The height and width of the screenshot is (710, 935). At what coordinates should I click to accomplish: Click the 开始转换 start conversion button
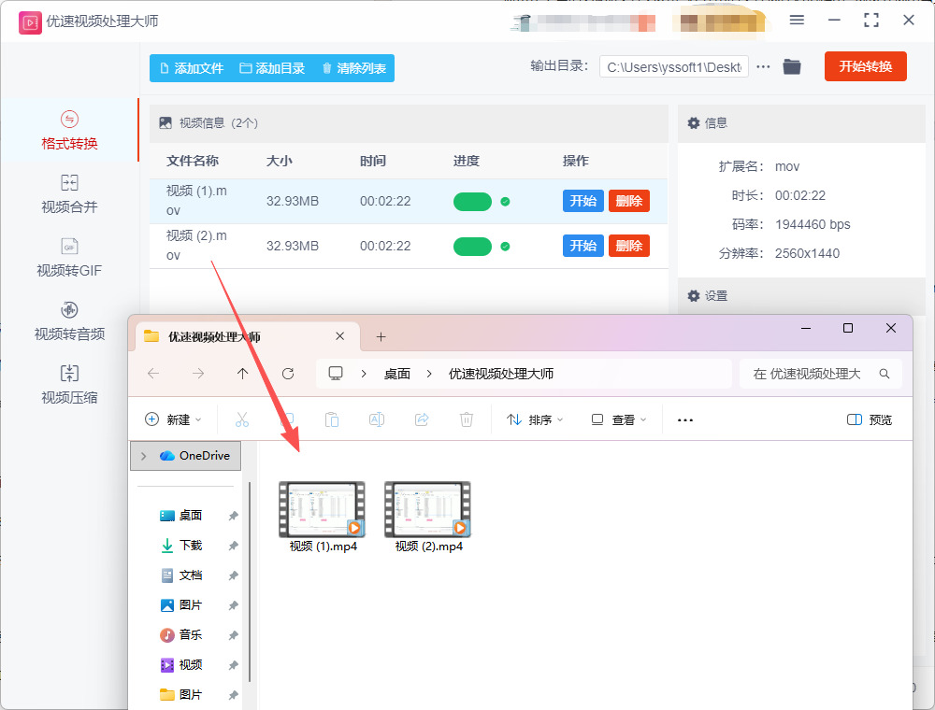tap(865, 66)
